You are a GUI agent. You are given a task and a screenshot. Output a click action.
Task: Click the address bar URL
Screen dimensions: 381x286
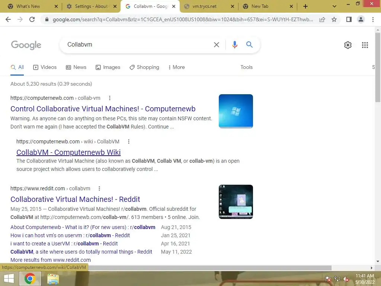pos(183,19)
